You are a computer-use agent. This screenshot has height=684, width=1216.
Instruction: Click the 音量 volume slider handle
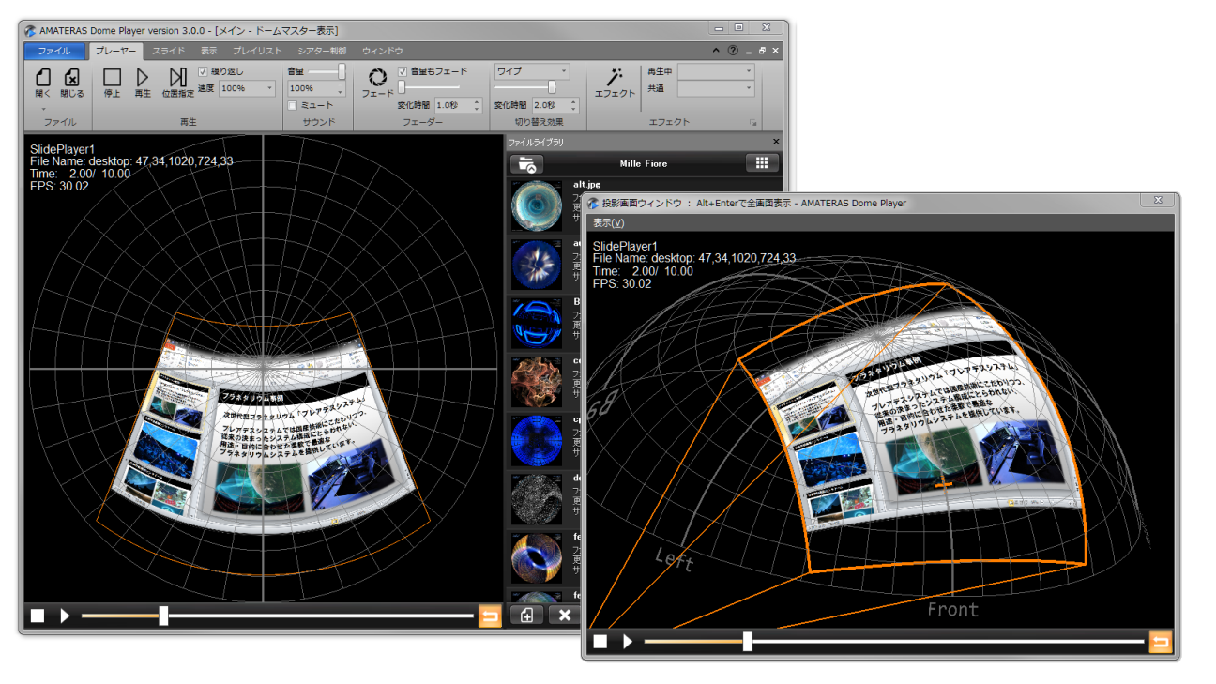click(x=342, y=71)
